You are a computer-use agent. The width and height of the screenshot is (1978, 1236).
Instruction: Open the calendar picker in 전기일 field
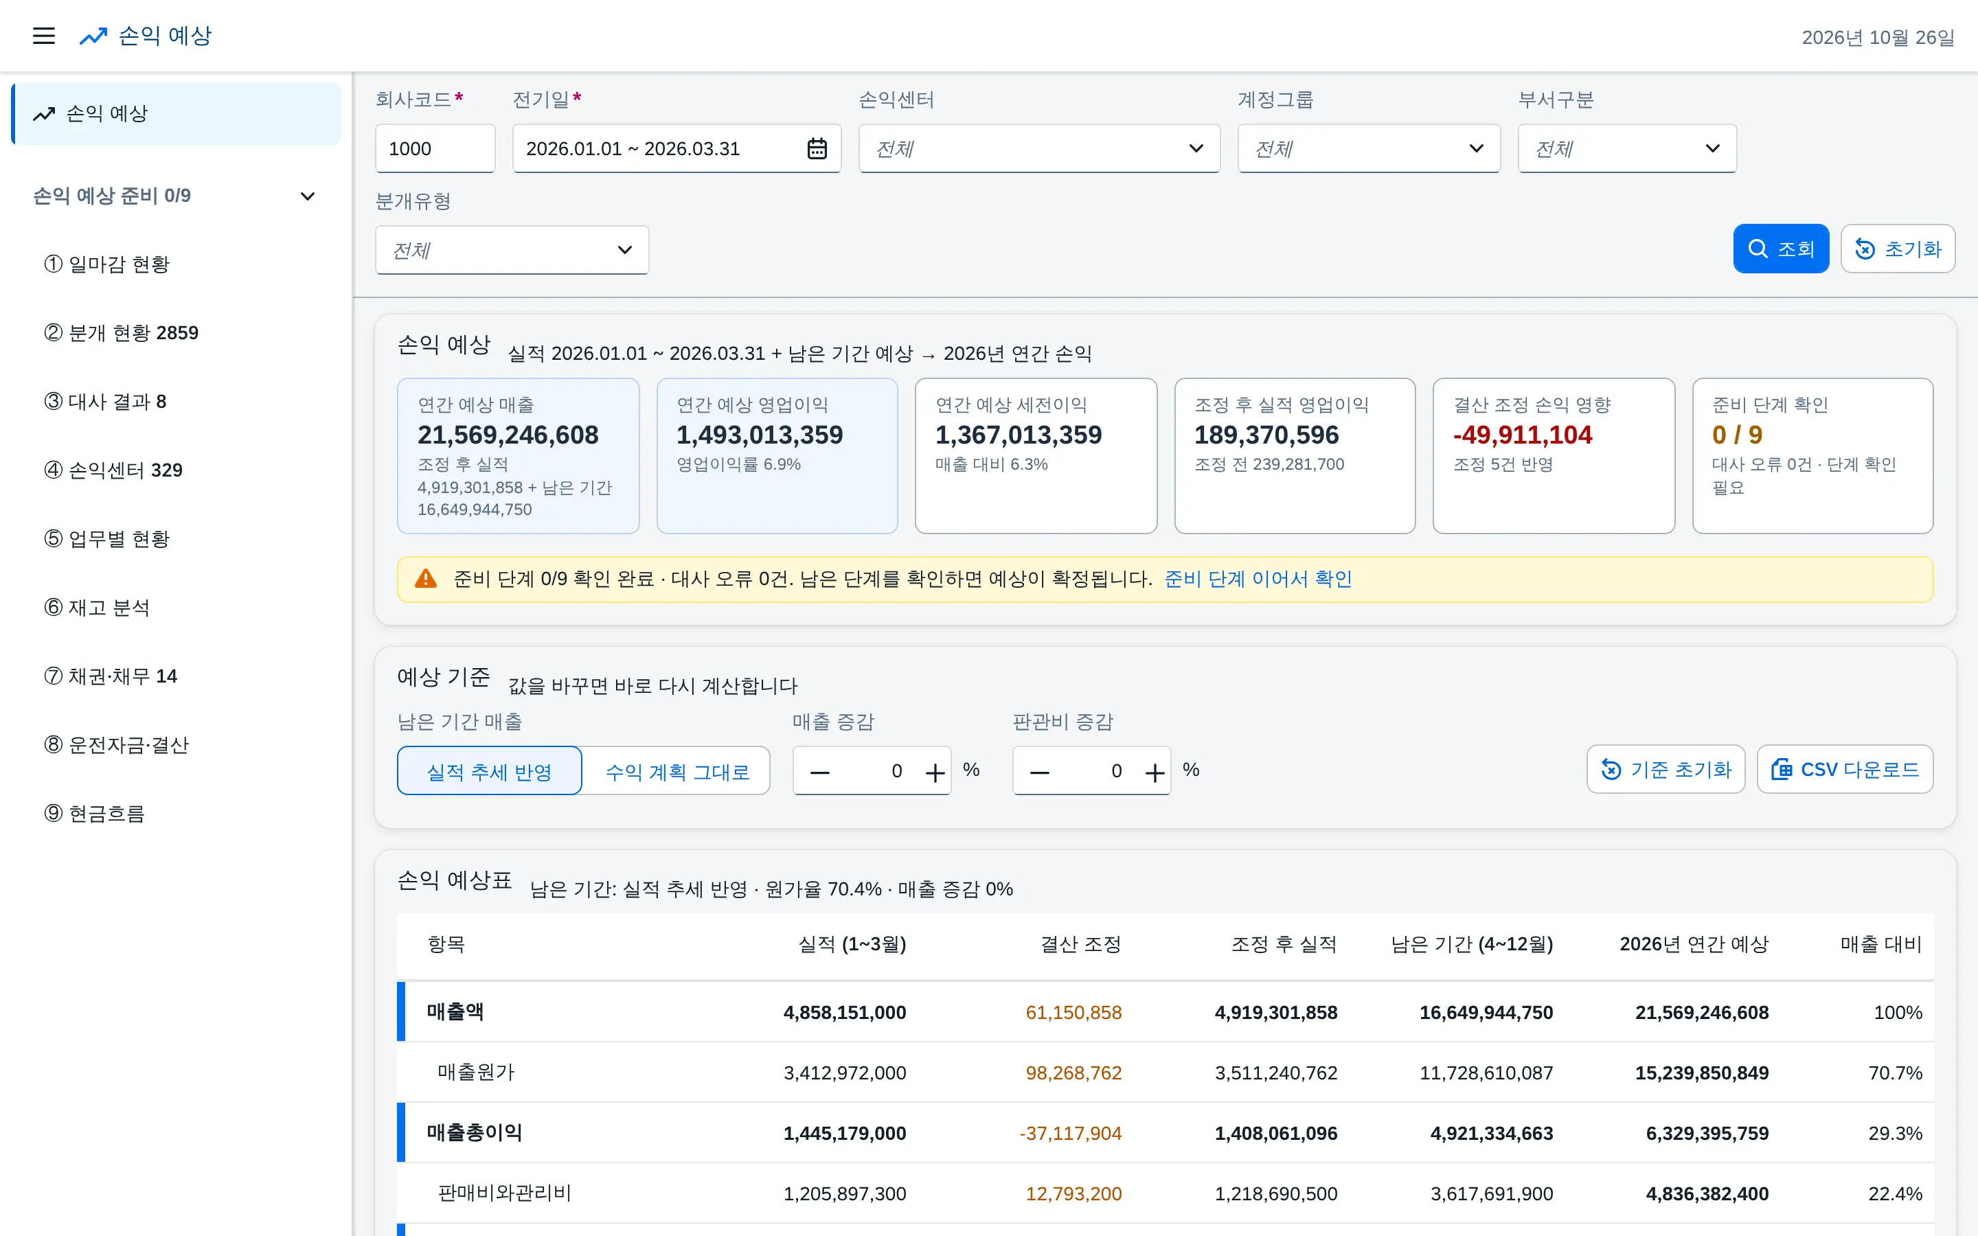(817, 149)
